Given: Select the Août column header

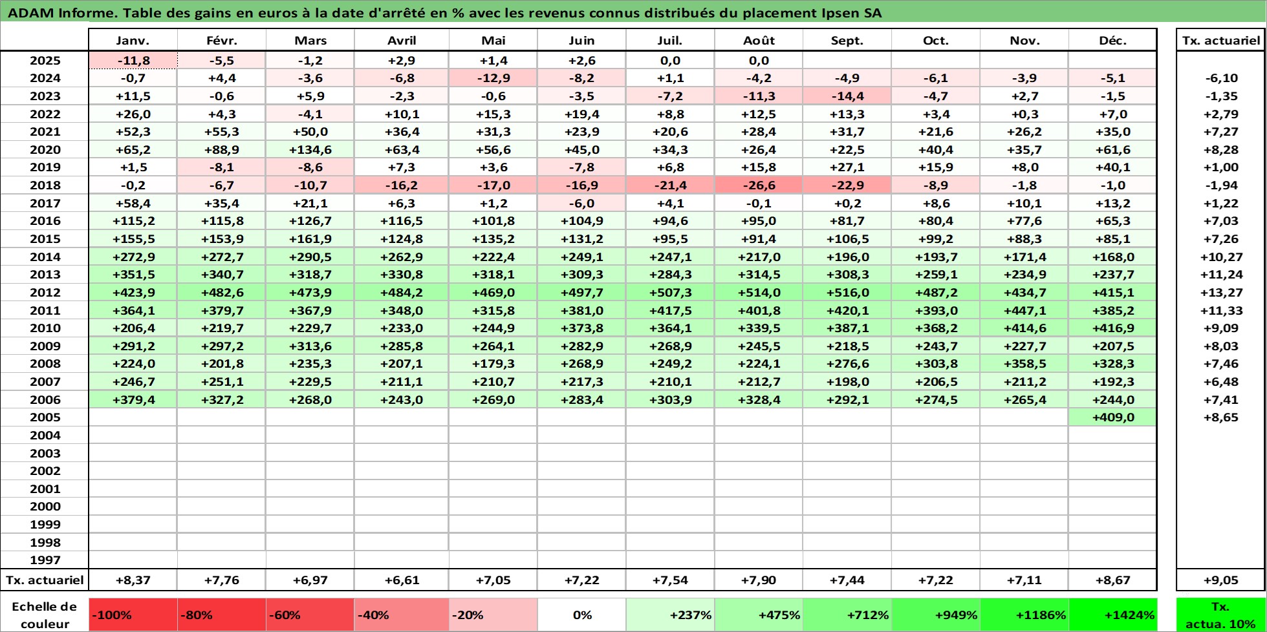Looking at the screenshot, I should [x=759, y=40].
